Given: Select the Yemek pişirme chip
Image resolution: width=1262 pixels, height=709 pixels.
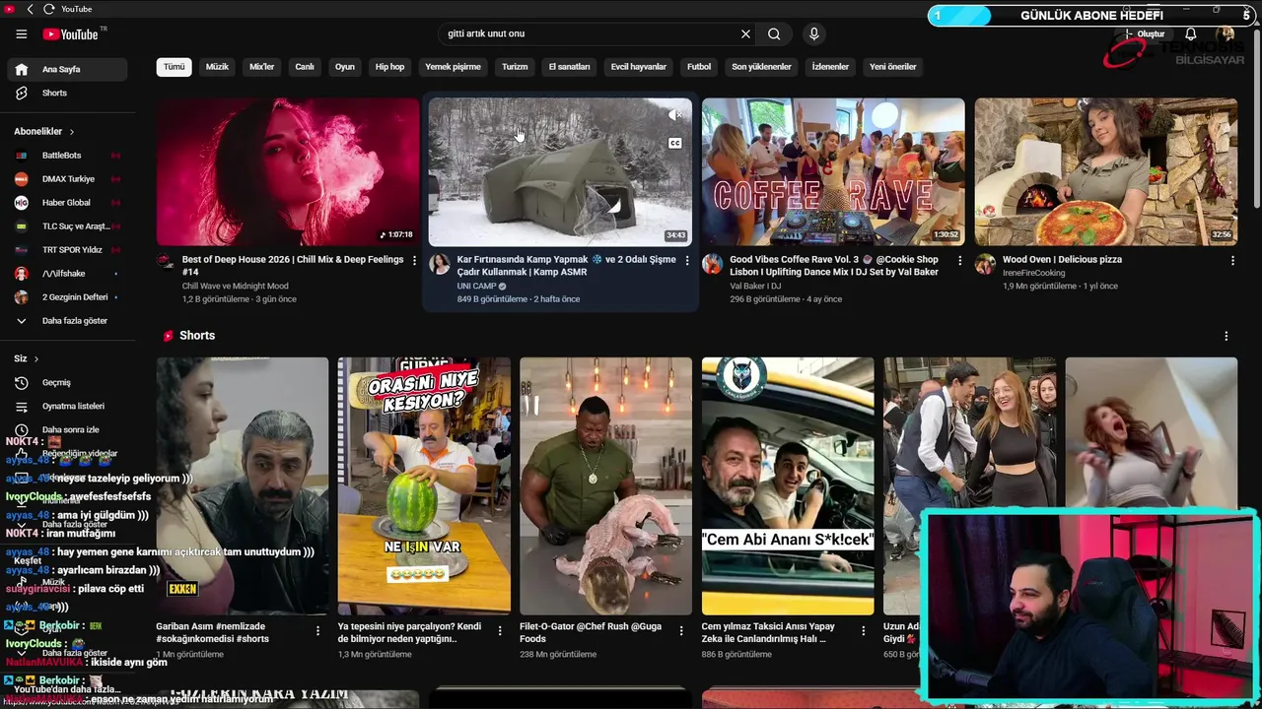Looking at the screenshot, I should point(453,67).
